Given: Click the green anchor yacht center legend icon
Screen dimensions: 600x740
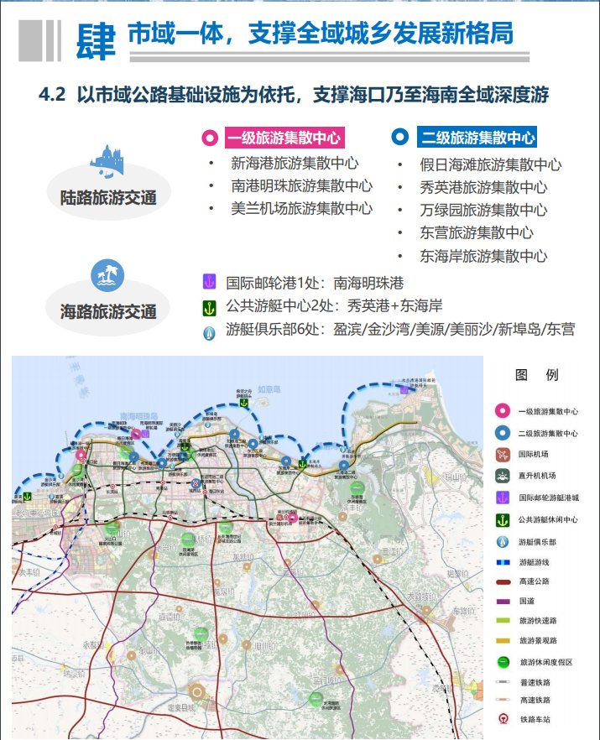Looking at the screenshot, I should 503,520.
